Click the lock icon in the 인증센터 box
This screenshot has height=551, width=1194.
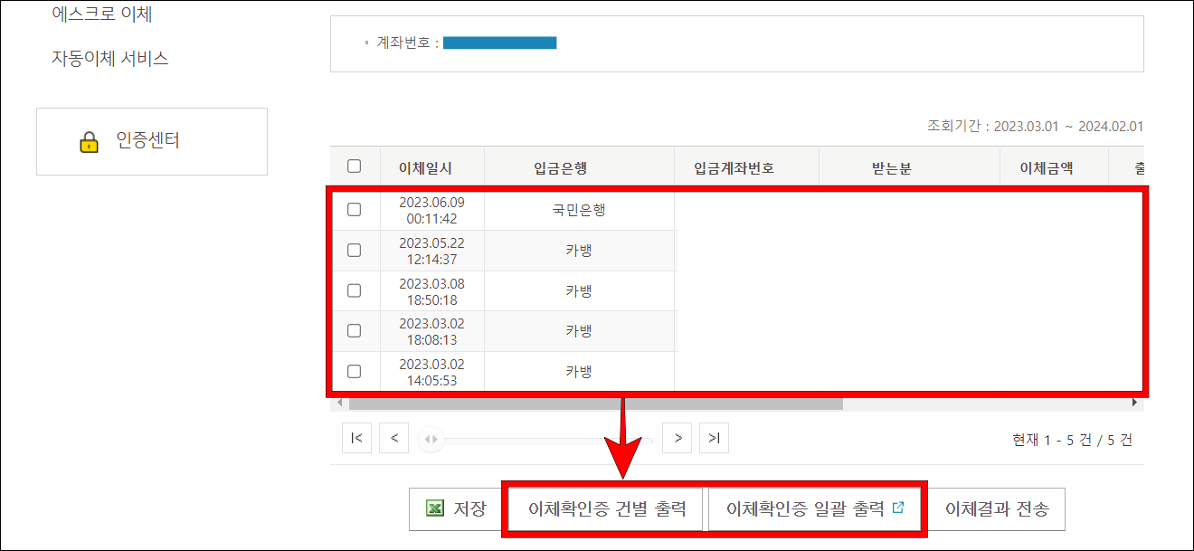(x=88, y=142)
